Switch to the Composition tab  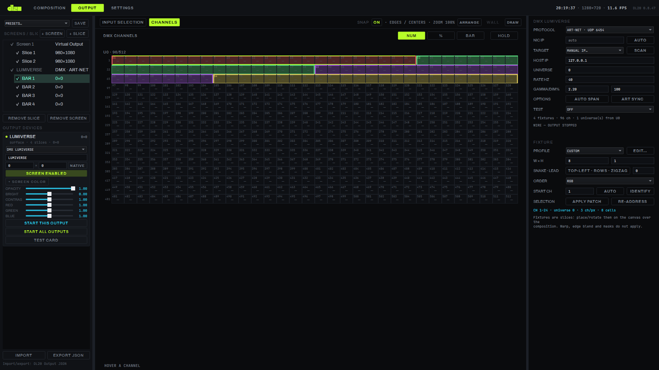point(49,8)
